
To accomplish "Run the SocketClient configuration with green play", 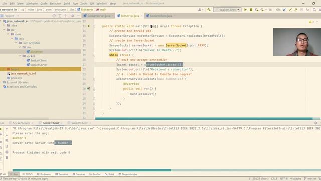I will click(x=245, y=10).
